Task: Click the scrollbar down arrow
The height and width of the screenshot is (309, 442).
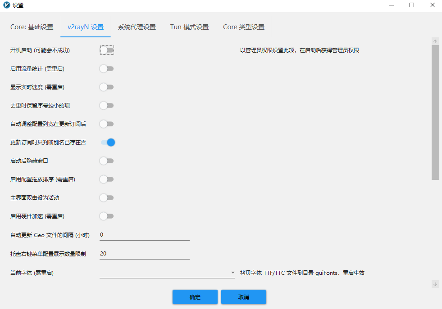Action: coord(435,284)
